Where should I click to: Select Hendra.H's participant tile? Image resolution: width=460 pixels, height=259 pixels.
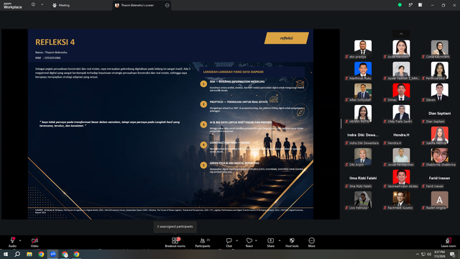pyautogui.click(x=401, y=135)
